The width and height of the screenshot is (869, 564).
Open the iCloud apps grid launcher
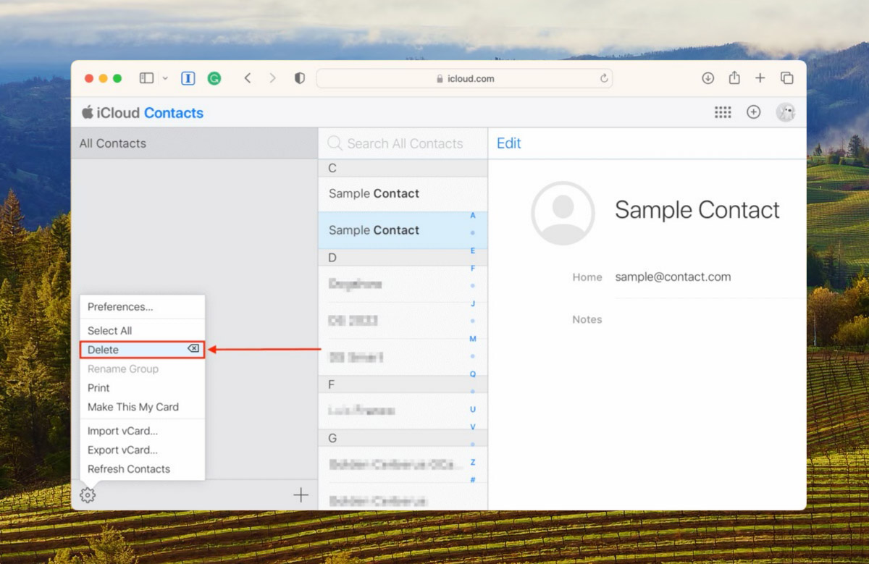coord(723,112)
